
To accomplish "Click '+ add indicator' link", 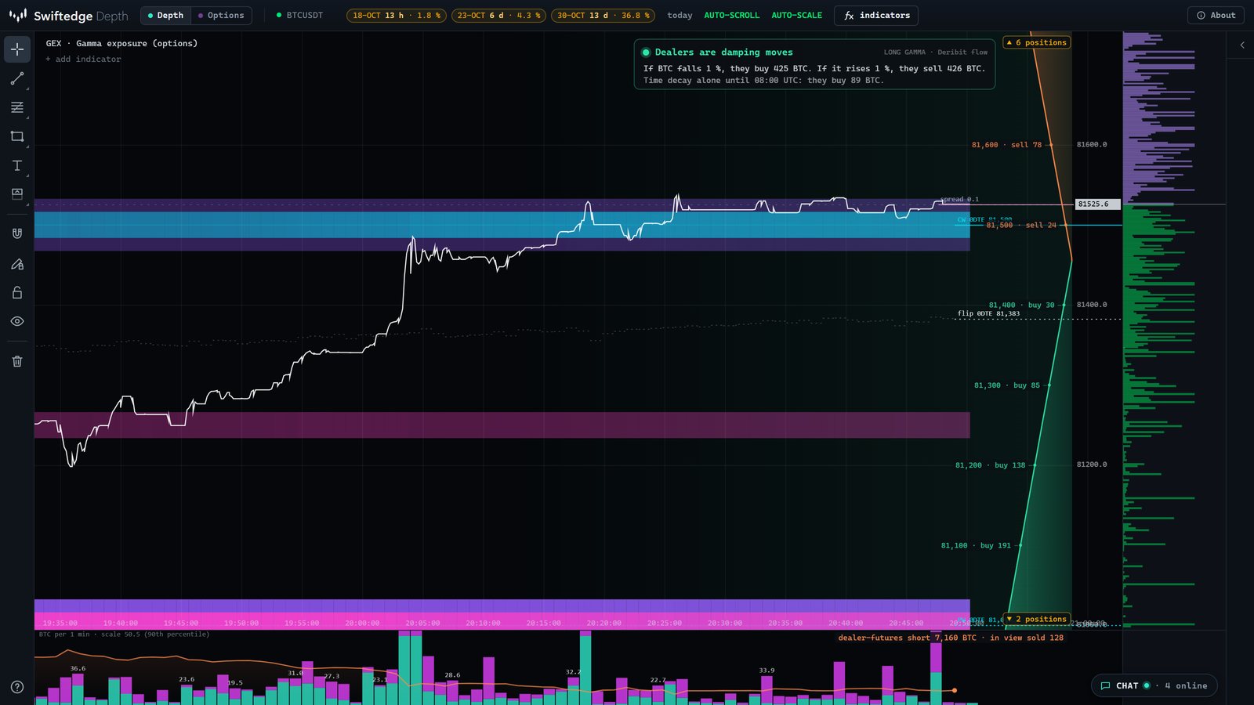I will pyautogui.click(x=83, y=60).
